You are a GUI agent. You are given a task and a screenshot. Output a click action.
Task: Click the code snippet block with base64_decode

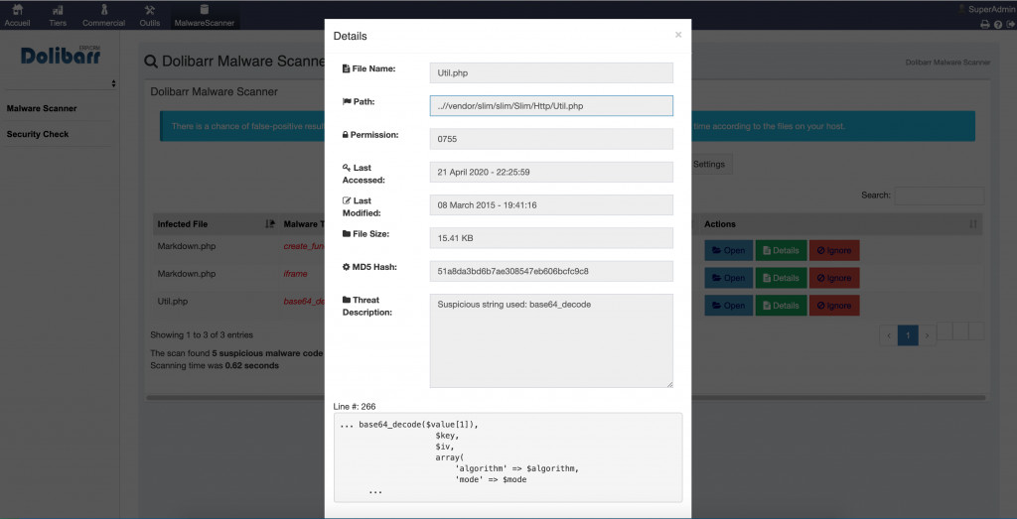point(508,457)
